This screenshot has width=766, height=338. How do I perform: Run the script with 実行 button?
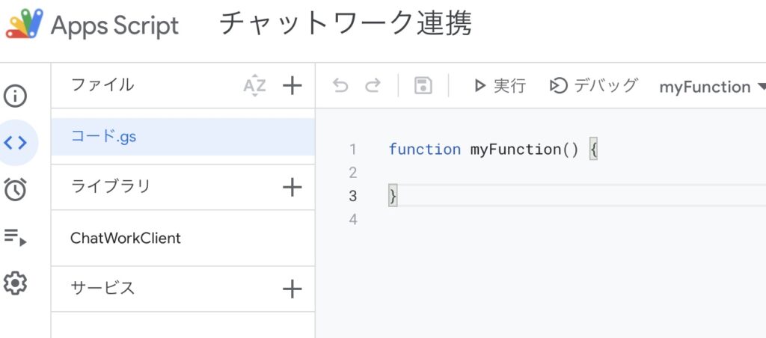pyautogui.click(x=500, y=86)
